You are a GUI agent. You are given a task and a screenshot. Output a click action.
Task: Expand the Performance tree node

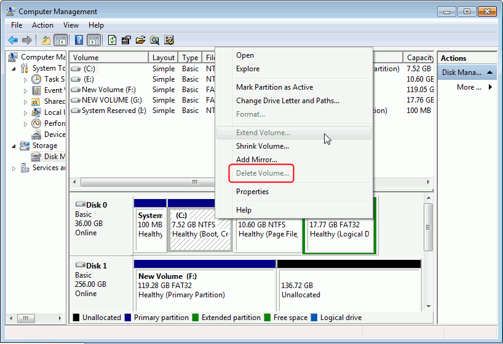click(x=25, y=124)
